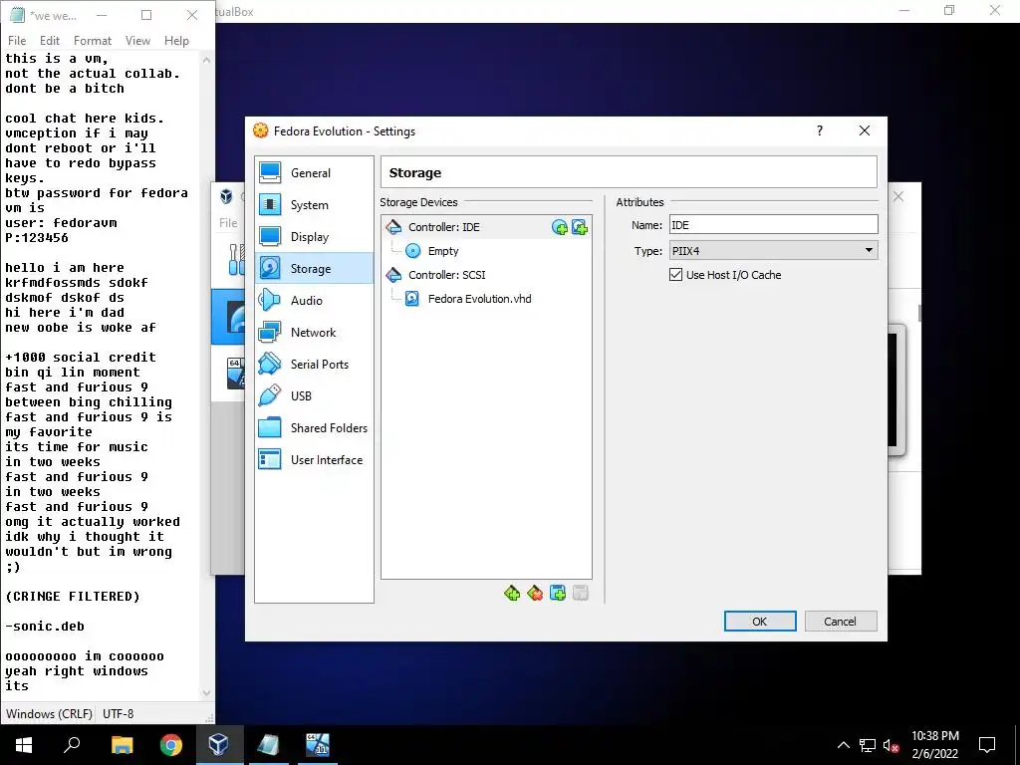This screenshot has width=1020, height=765.
Task: Open Notepad Format menu
Action: [x=93, y=40]
